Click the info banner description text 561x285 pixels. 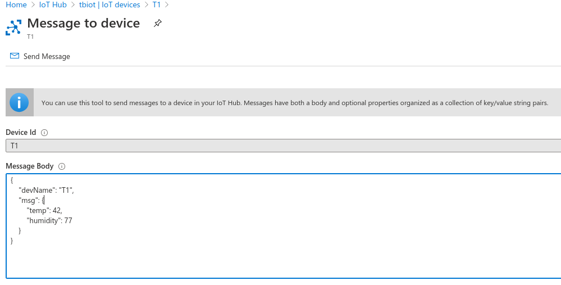pos(294,103)
